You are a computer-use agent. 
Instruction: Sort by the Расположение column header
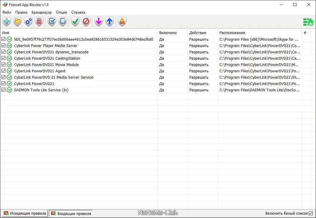coord(259,33)
